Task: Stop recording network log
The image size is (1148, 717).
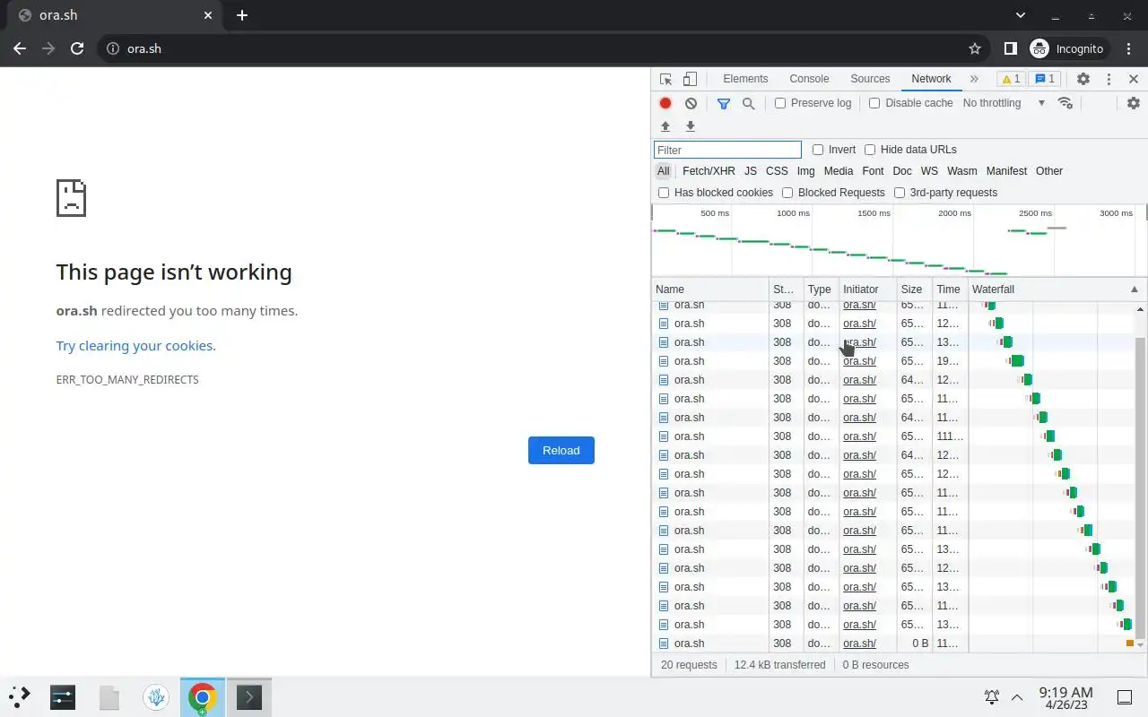Action: (x=665, y=103)
